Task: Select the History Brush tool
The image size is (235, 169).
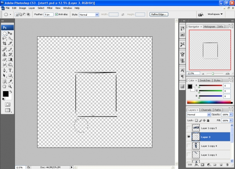Action: click(10, 54)
